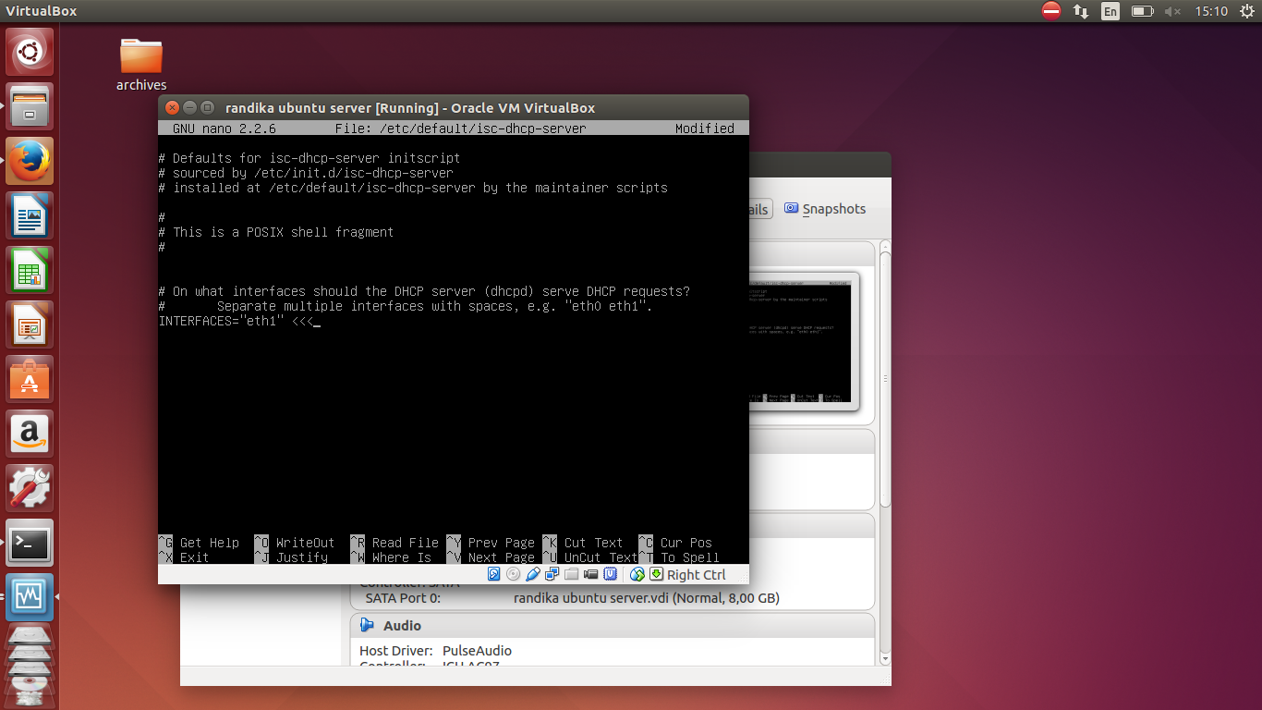Click the VM preview thumbnail in VirtualBox Manager
Viewport: 1262px width, 710px height.
(802, 341)
